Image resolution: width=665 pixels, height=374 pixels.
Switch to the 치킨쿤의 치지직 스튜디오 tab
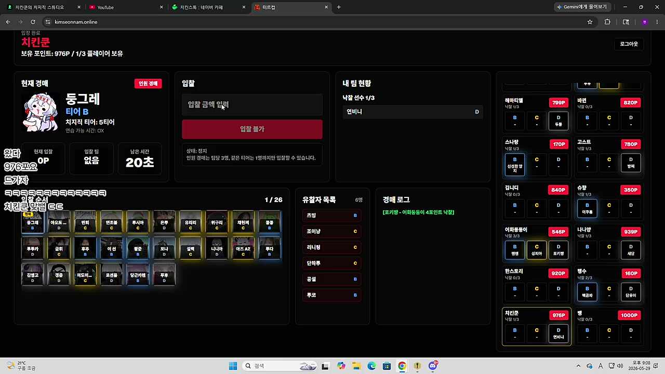click(x=43, y=7)
